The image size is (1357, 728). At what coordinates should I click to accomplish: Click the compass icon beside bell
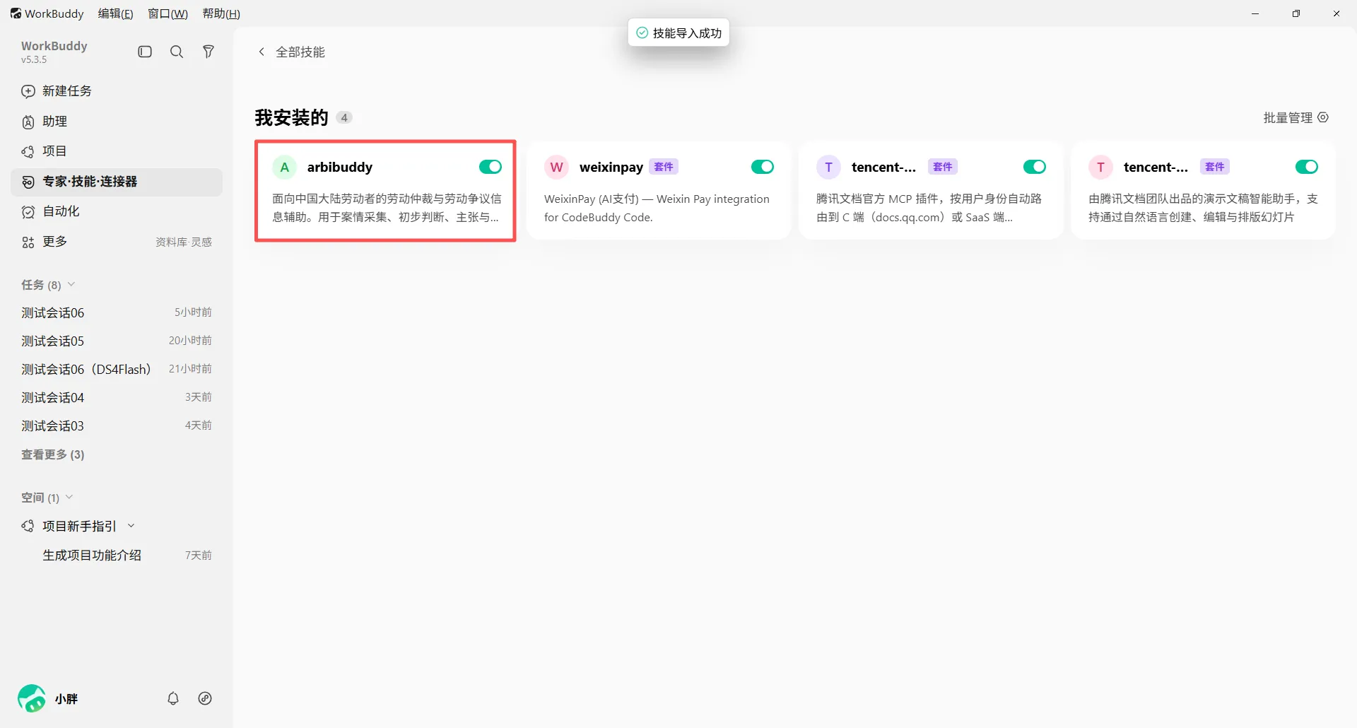click(205, 698)
